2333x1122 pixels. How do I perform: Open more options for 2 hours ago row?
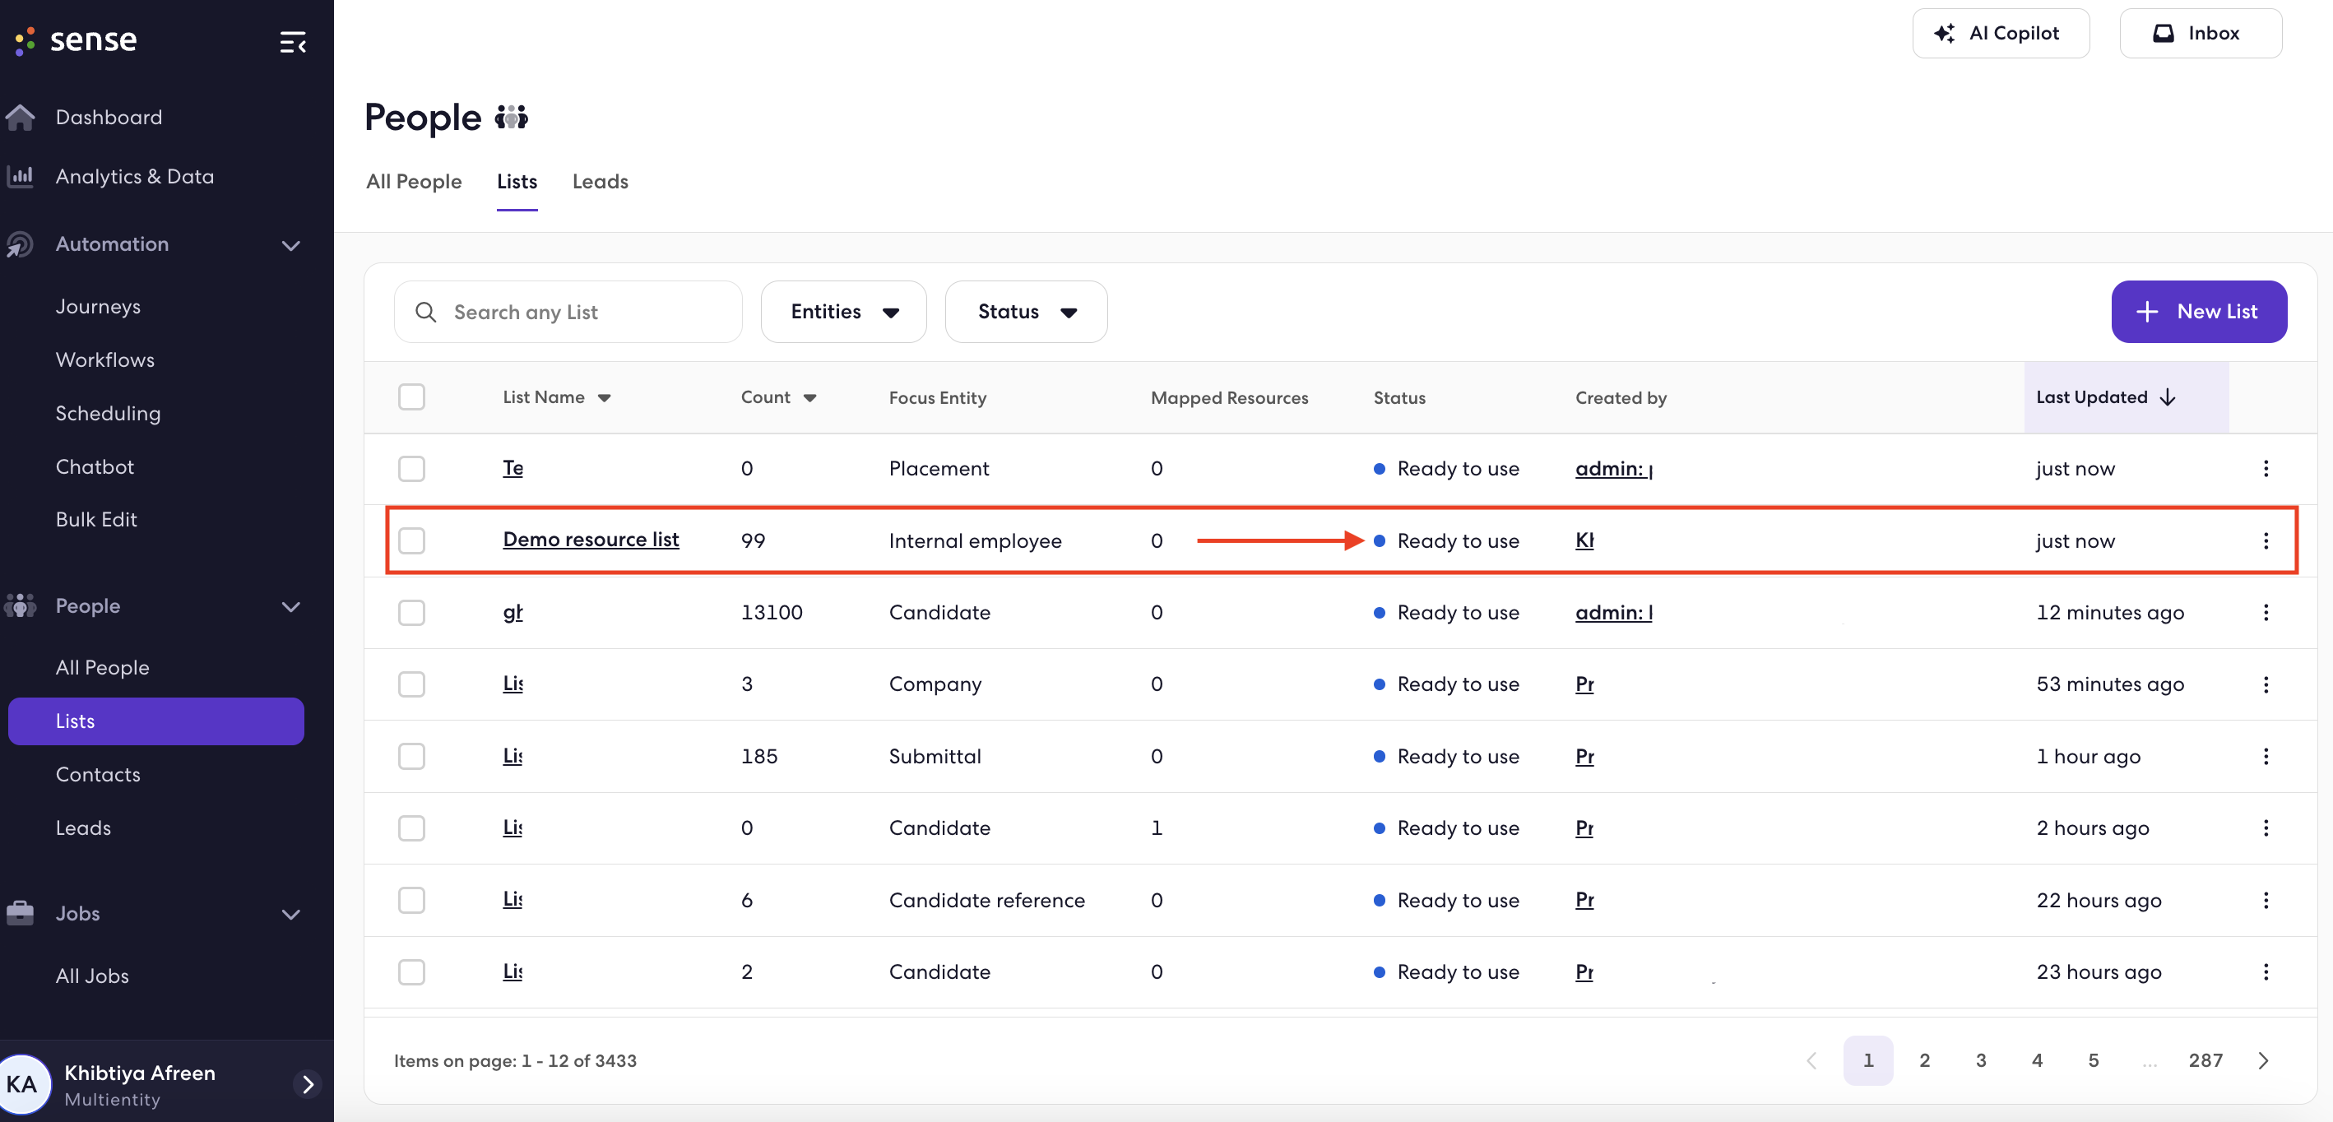[2265, 828]
